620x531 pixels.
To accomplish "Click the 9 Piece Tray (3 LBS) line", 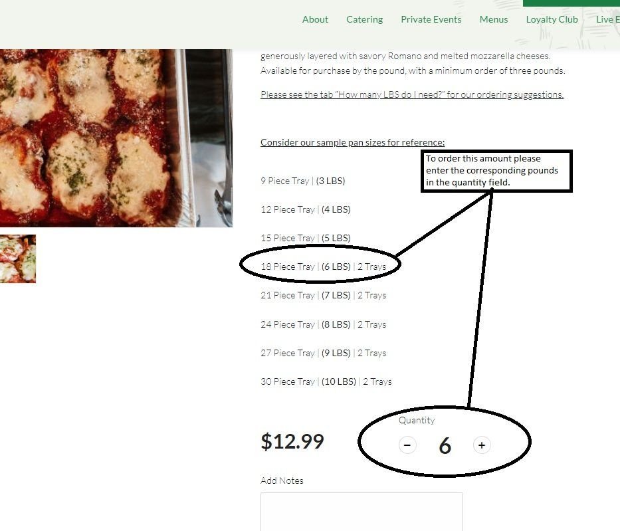I will [x=303, y=181].
